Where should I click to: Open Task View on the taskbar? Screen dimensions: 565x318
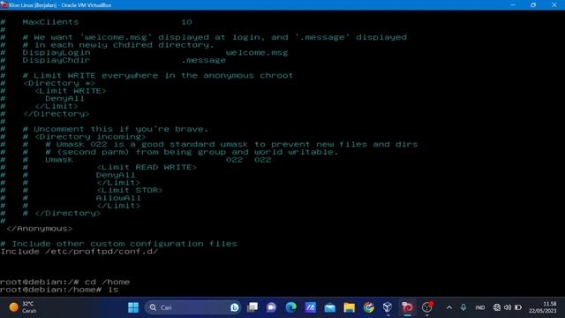click(252, 307)
